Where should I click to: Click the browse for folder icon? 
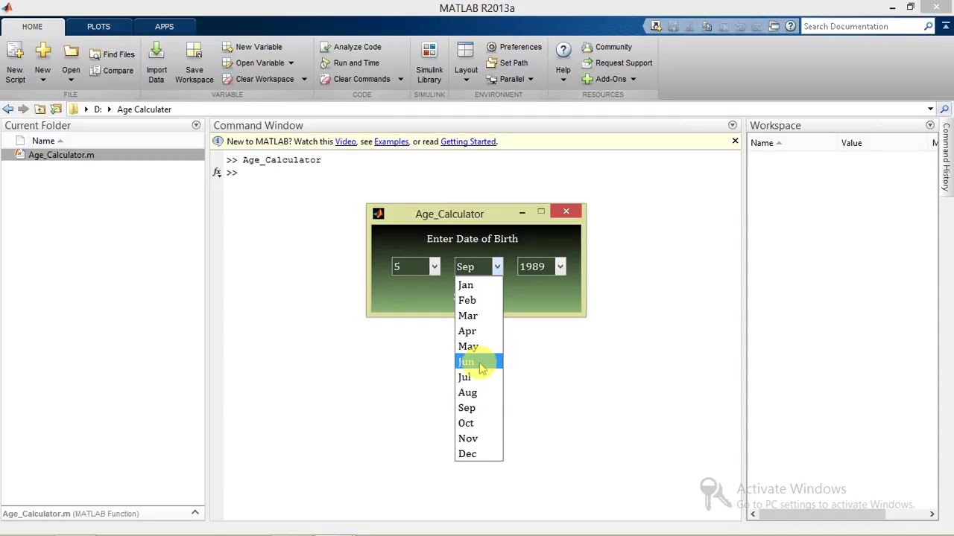56,109
